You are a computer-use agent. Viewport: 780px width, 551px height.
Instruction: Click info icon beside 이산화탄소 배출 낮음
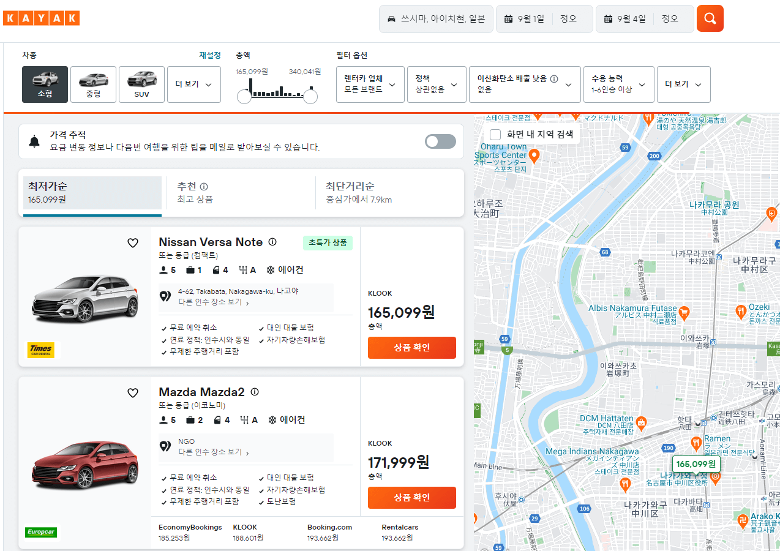point(554,78)
